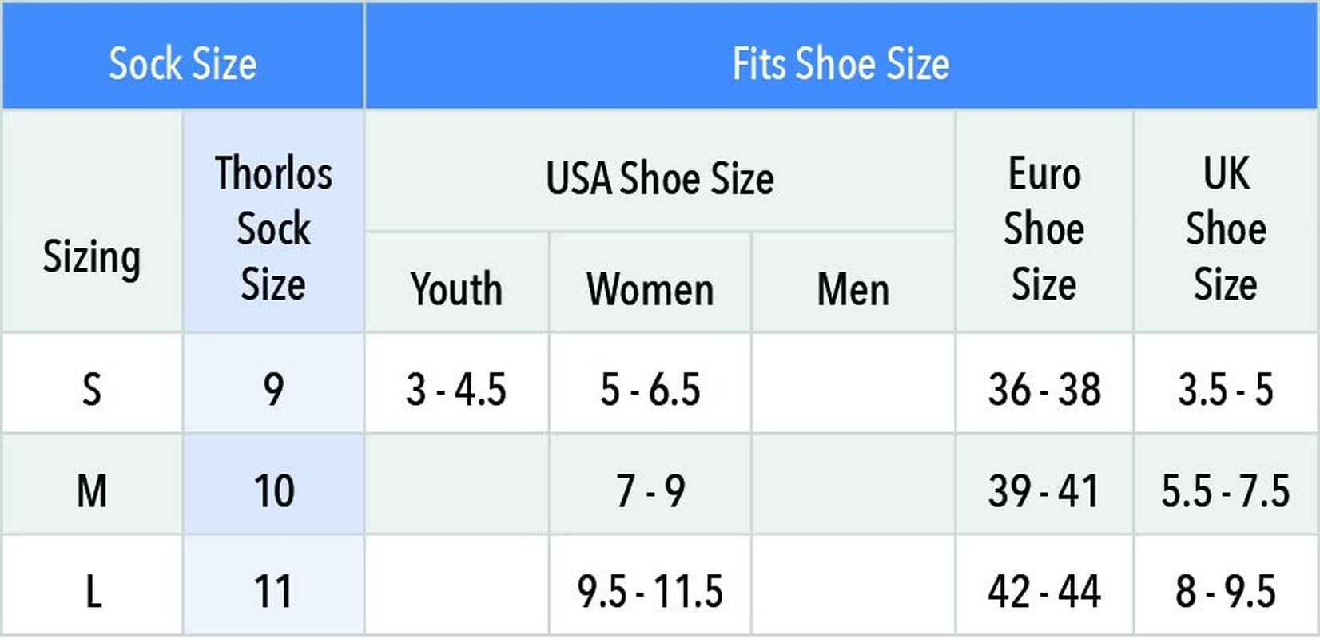
Task: Select the S sizing row label
Action: tap(92, 390)
